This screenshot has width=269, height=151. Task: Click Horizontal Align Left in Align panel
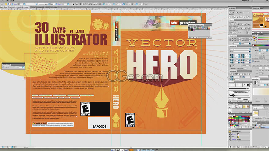pyautogui.click(x=231, y=24)
